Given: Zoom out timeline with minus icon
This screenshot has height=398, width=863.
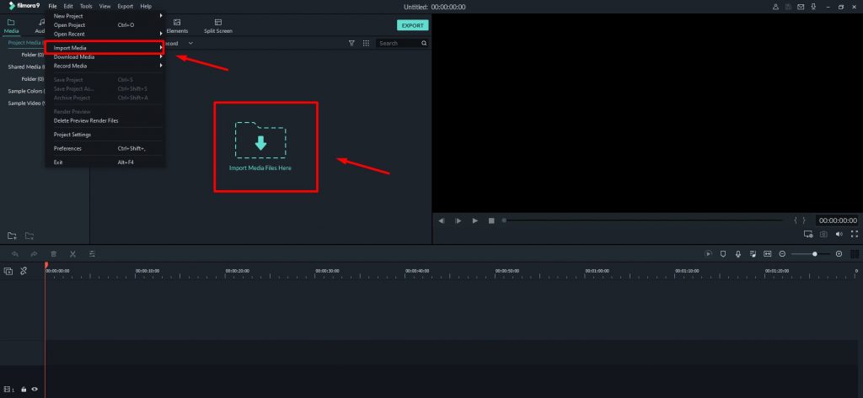Looking at the screenshot, I should click(782, 254).
